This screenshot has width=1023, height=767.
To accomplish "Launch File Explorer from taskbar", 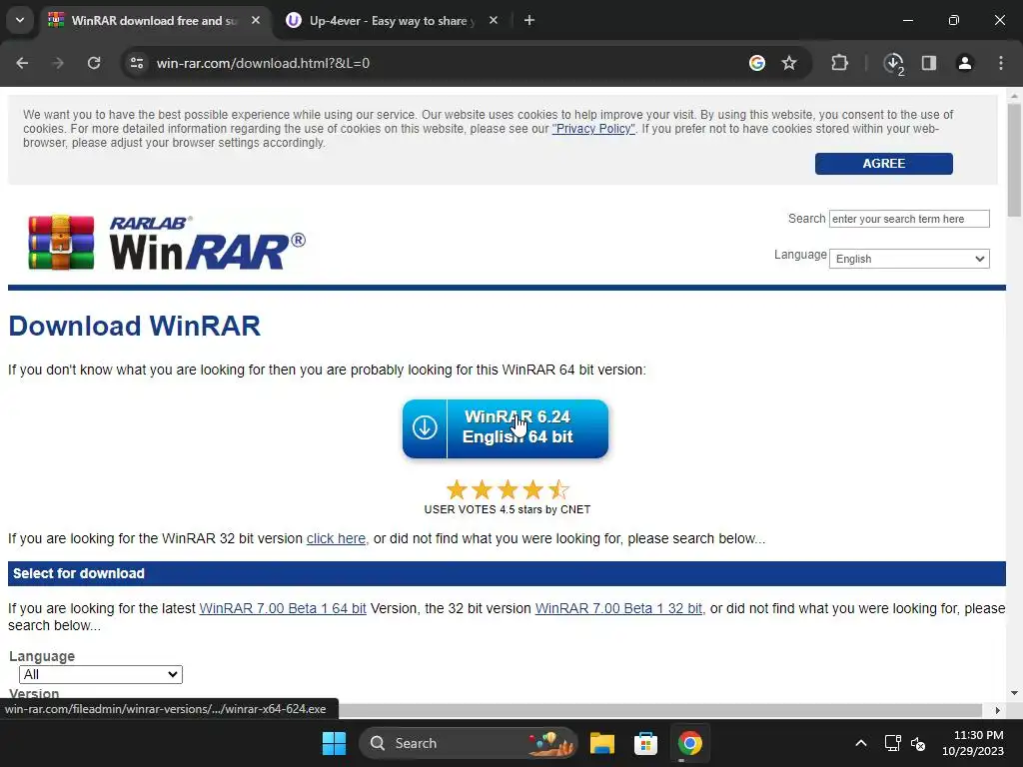I will pyautogui.click(x=602, y=743).
